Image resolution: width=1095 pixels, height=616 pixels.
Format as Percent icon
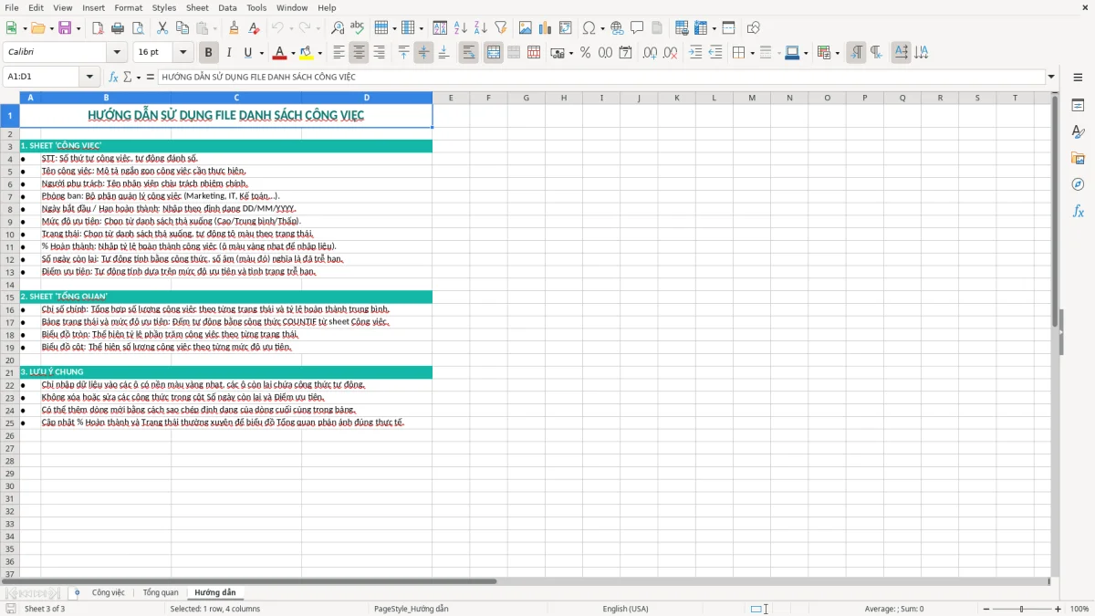coord(585,53)
